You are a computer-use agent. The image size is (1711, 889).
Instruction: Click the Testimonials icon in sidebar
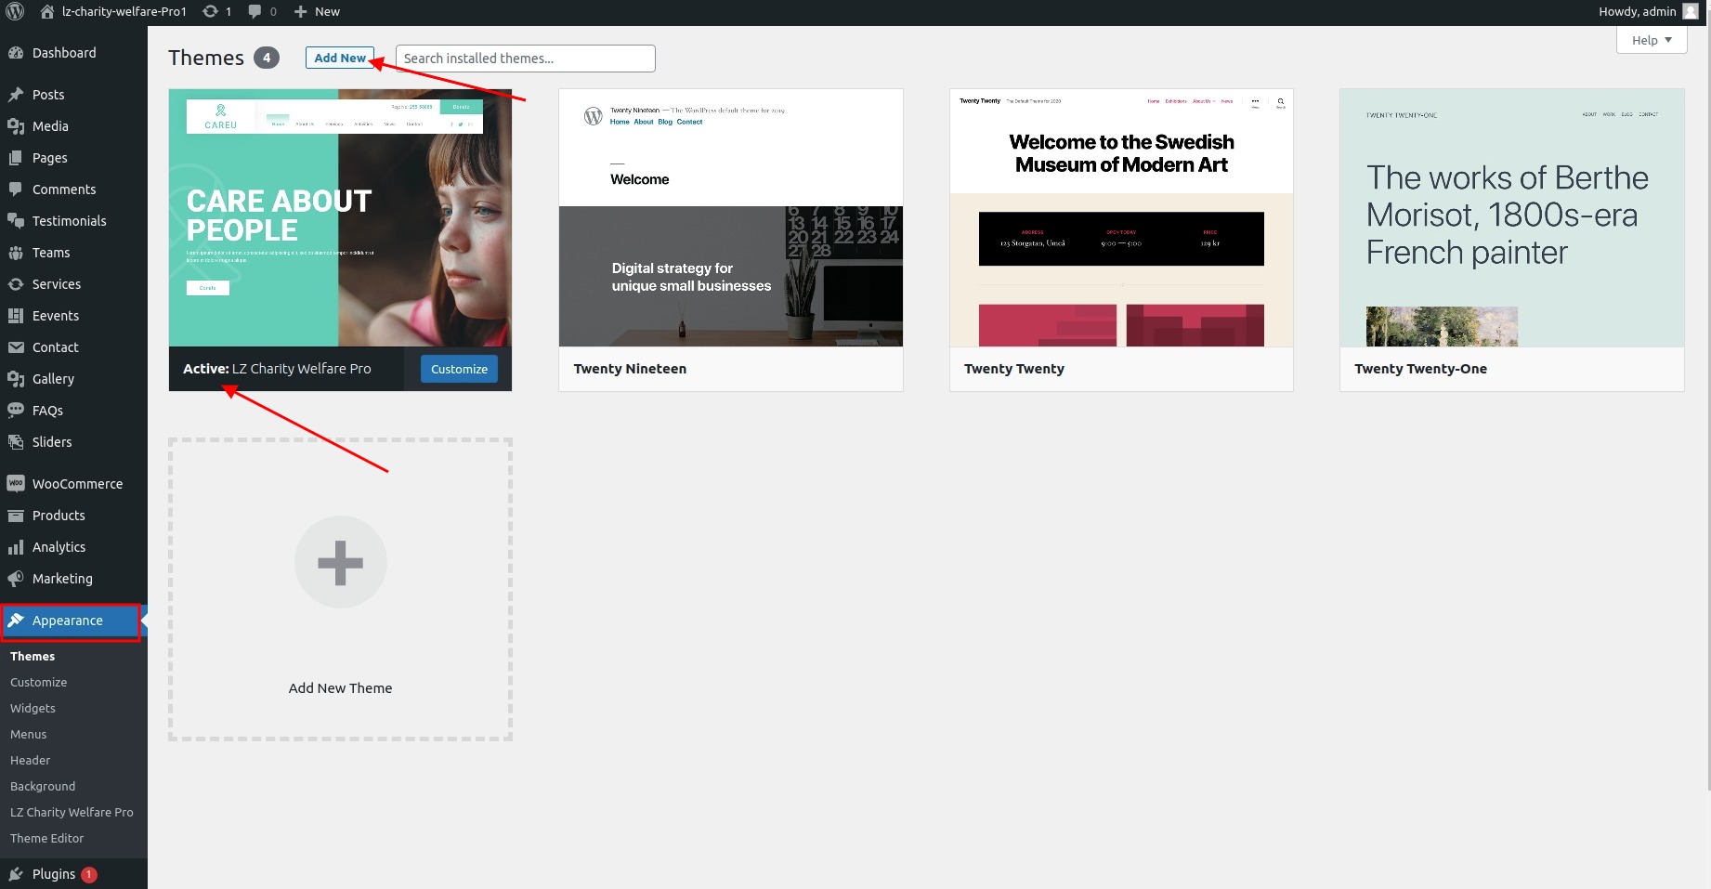click(x=16, y=221)
